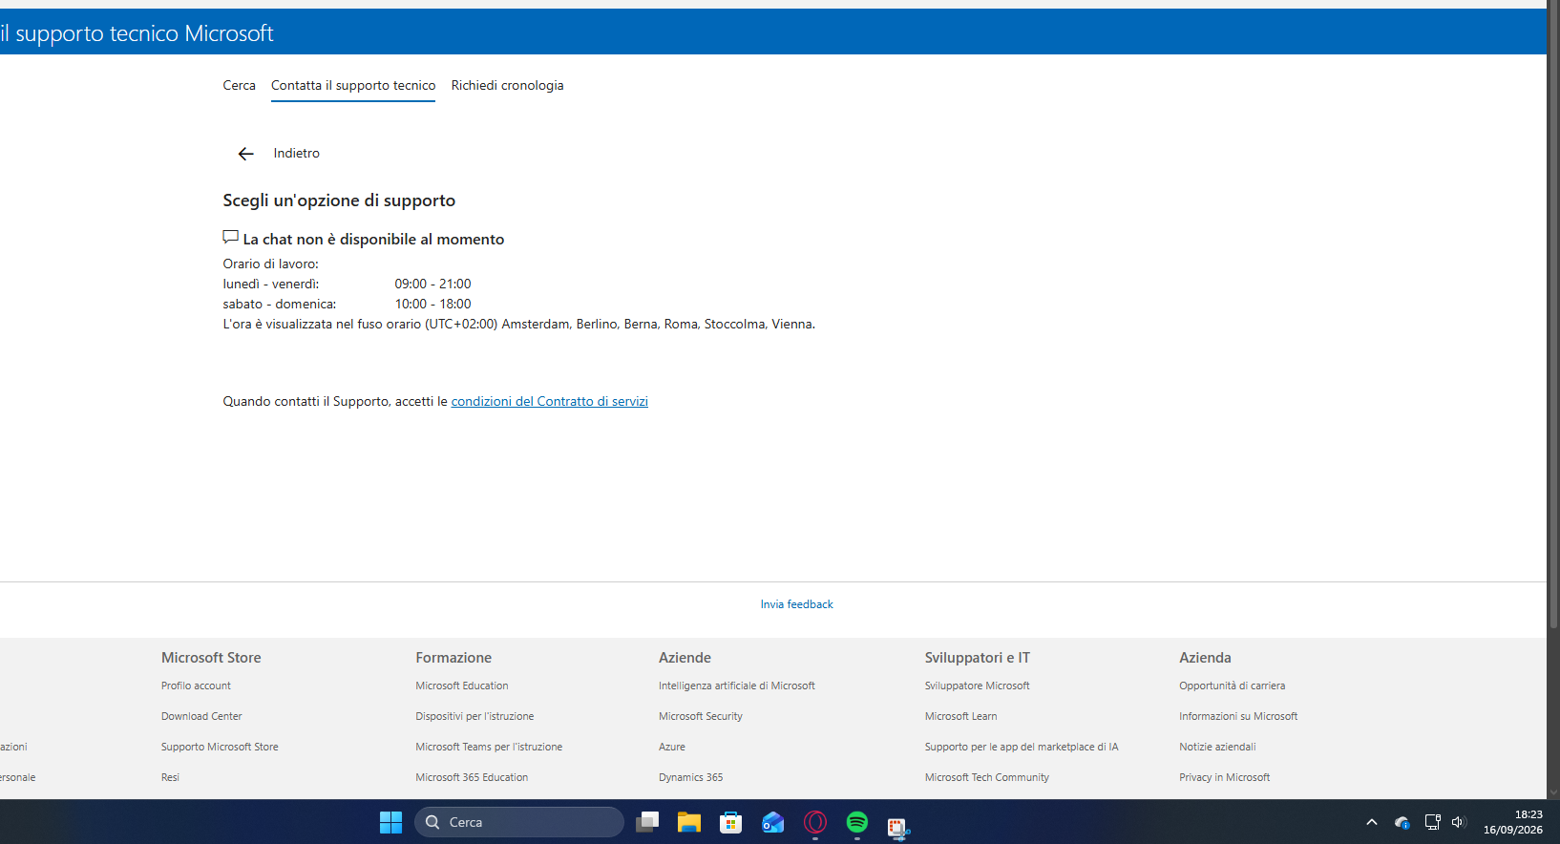The width and height of the screenshot is (1560, 844).
Task: Switch to Opera browser in taskbar
Action: tap(815, 822)
